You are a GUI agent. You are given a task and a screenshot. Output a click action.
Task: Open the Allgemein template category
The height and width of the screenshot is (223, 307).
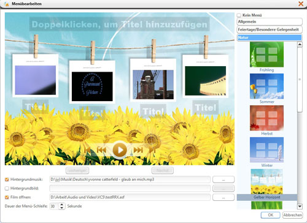(270, 21)
